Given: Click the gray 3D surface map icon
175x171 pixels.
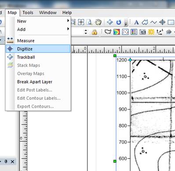Looking at the screenshot, I should (x=169, y=32).
